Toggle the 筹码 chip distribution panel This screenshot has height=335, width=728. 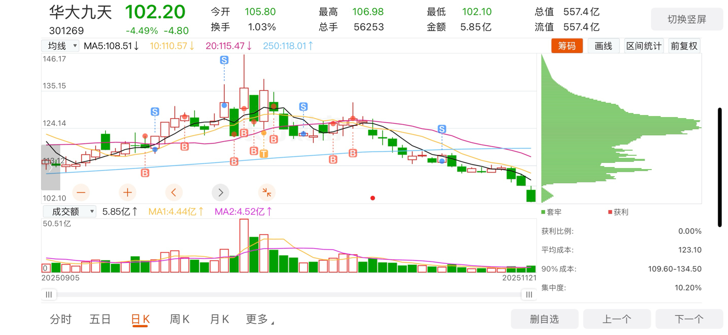[x=567, y=46]
